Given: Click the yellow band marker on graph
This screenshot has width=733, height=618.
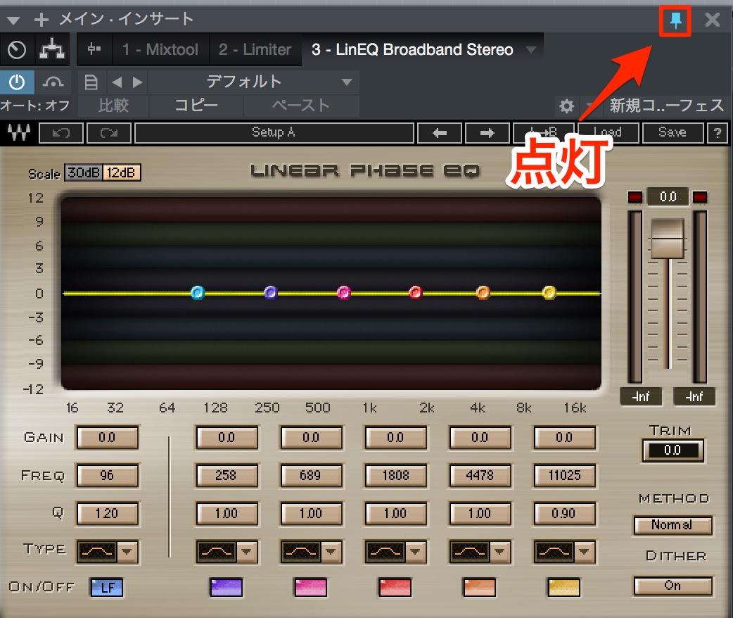Looking at the screenshot, I should click(x=549, y=293).
